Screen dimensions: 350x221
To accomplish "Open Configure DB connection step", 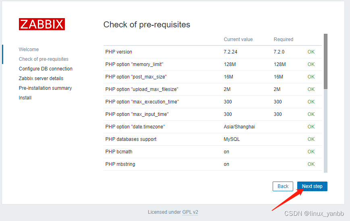I will click(46, 69).
